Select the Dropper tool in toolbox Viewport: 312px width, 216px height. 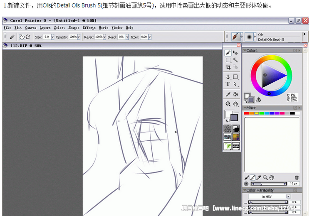click(228, 94)
